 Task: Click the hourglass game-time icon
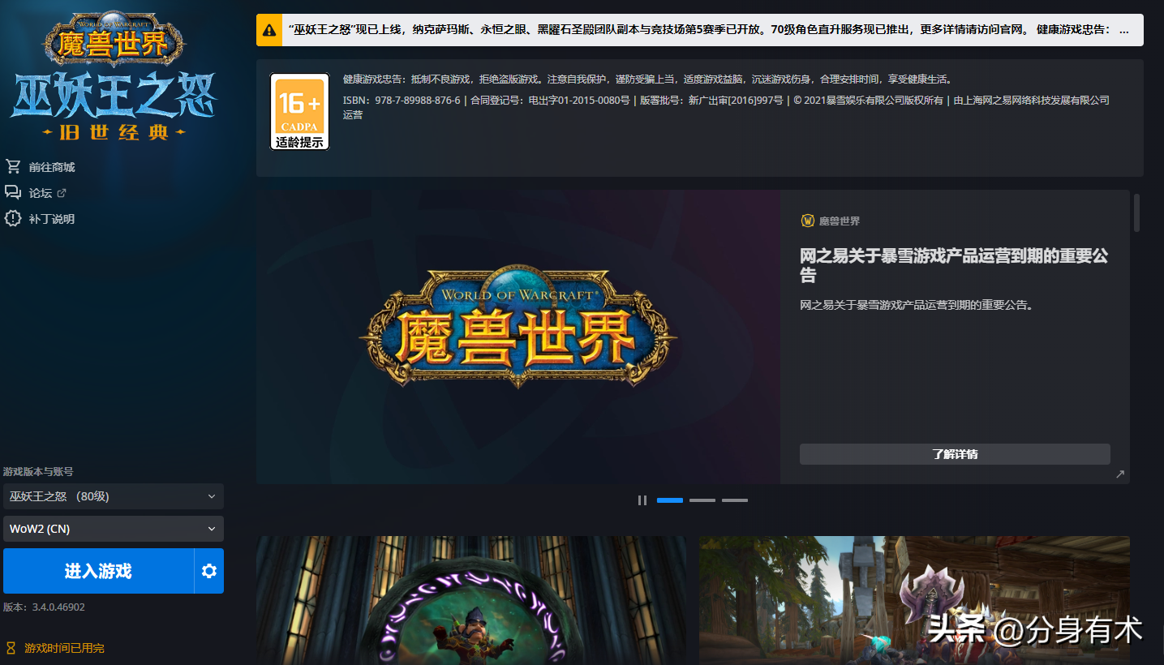[x=11, y=648]
